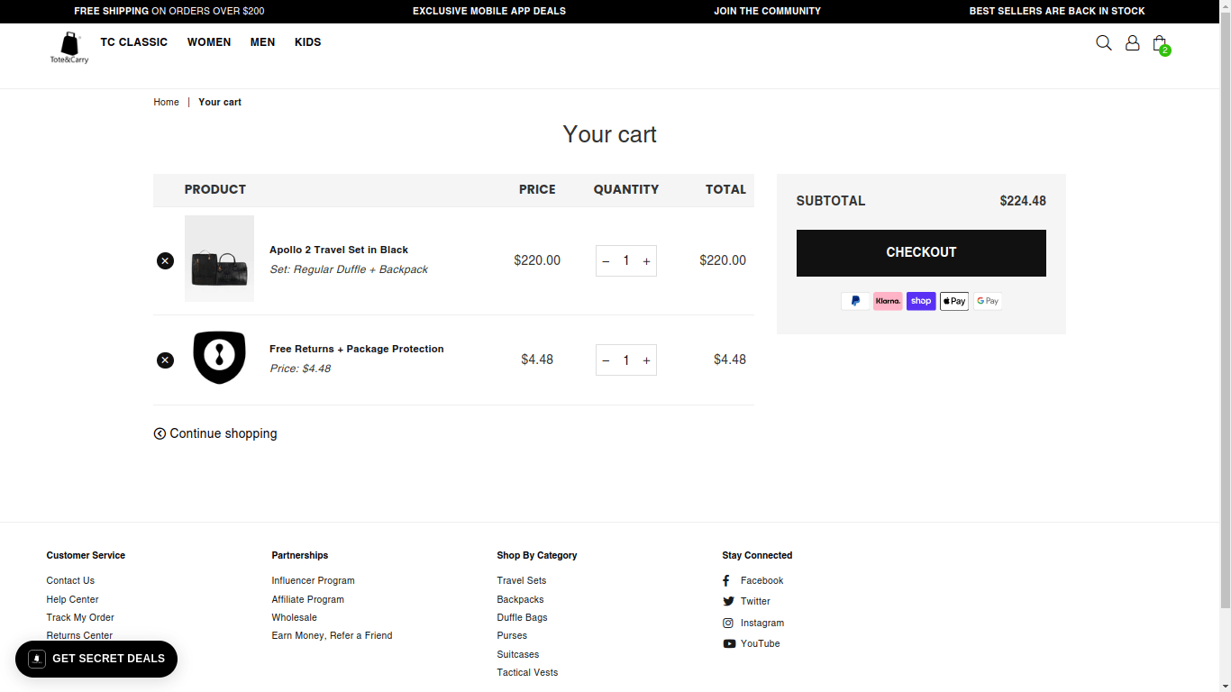Image resolution: width=1231 pixels, height=692 pixels.
Task: Select the Klarna payment icon
Action: click(x=888, y=301)
